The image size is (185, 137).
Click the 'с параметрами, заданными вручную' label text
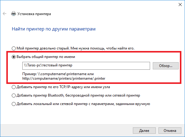(121, 104)
